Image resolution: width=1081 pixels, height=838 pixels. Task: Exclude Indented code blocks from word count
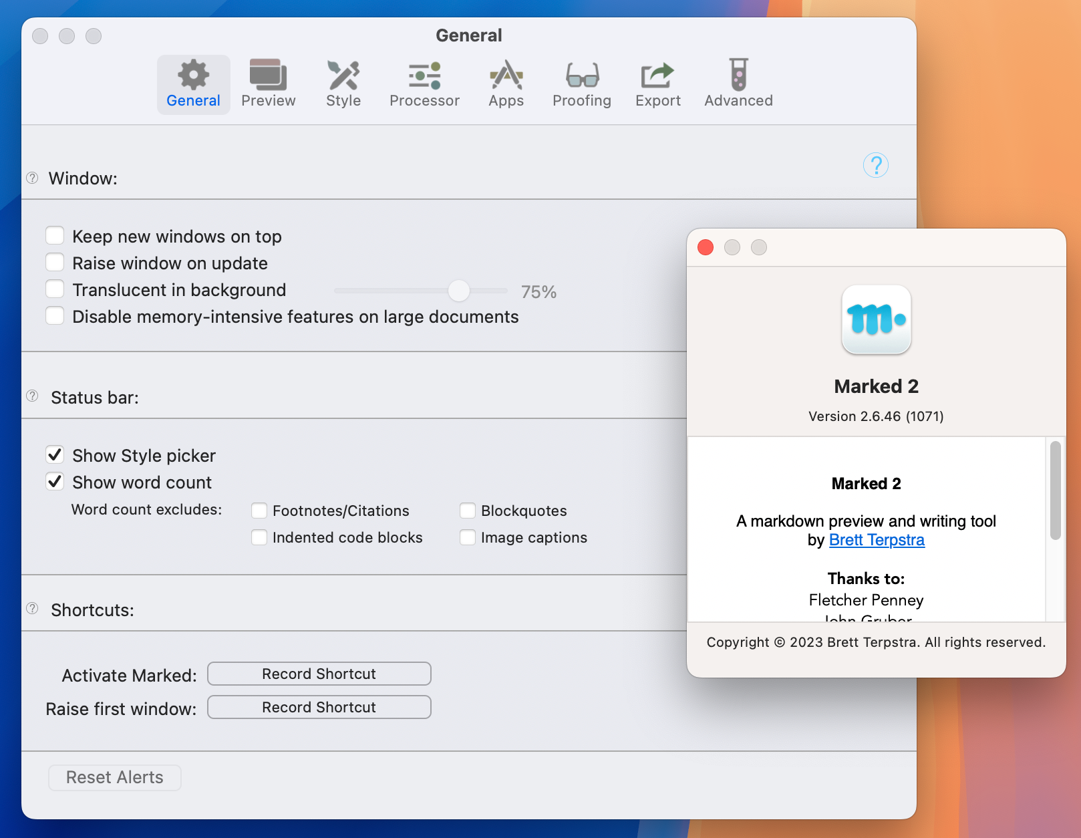[259, 537]
